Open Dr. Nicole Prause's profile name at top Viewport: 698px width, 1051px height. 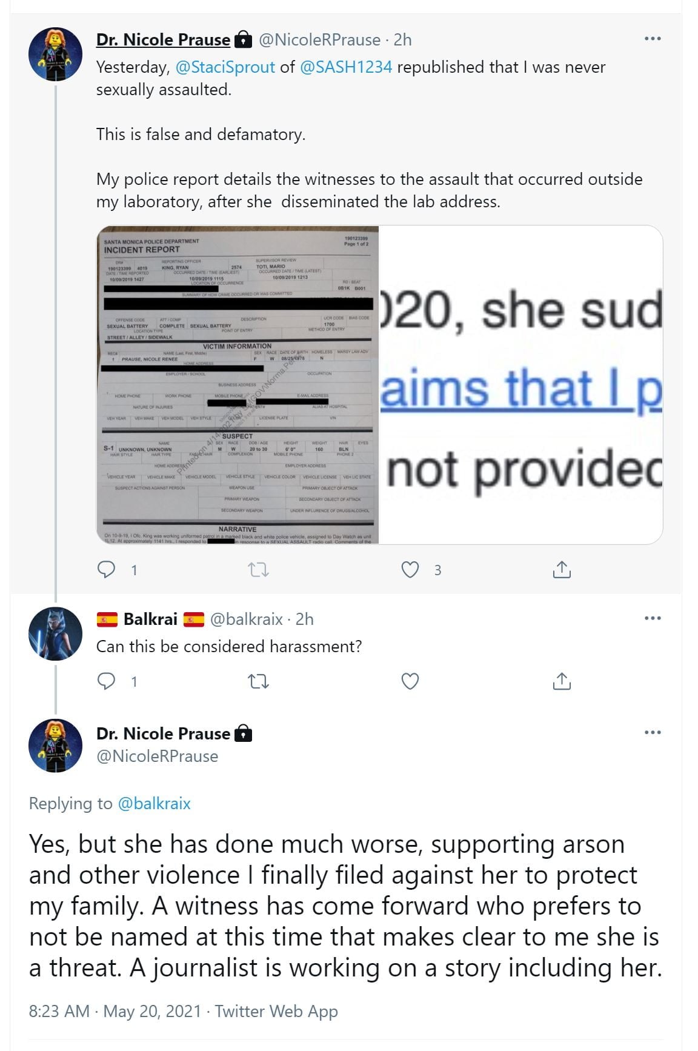163,40
